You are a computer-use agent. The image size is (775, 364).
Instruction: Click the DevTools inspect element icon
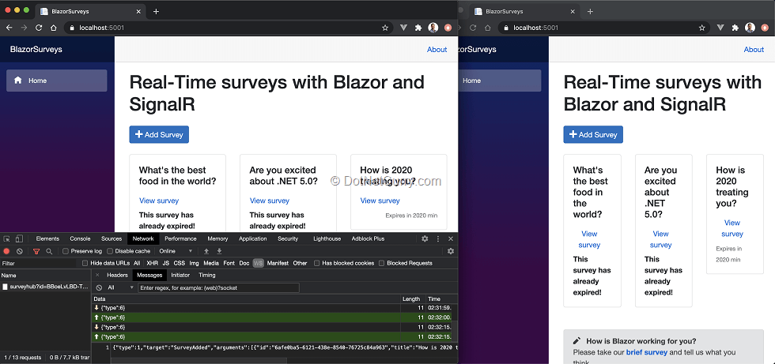click(x=7, y=238)
